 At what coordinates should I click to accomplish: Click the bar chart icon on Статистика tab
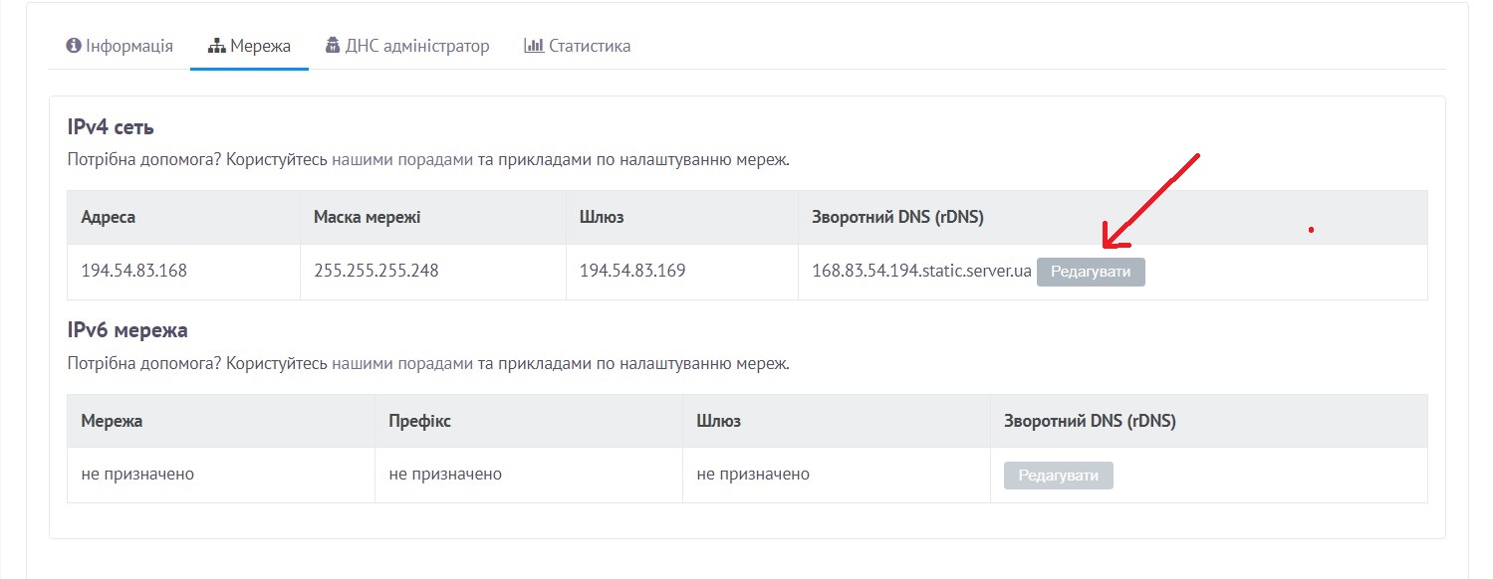point(534,46)
